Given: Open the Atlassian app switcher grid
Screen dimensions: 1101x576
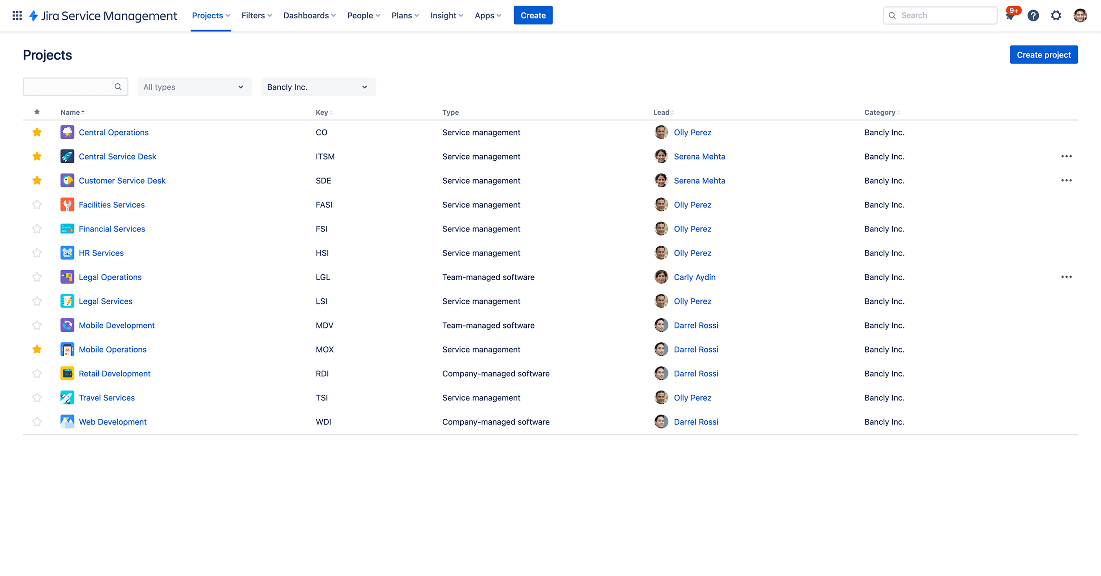Looking at the screenshot, I should tap(17, 15).
